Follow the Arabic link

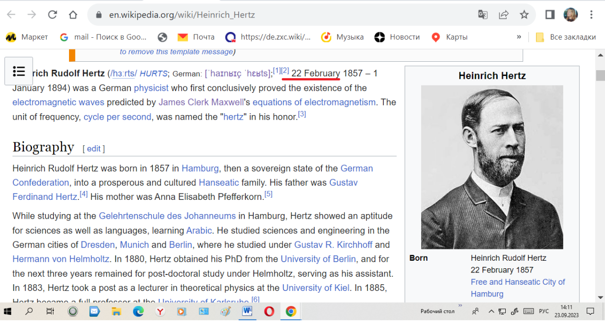pos(199,231)
